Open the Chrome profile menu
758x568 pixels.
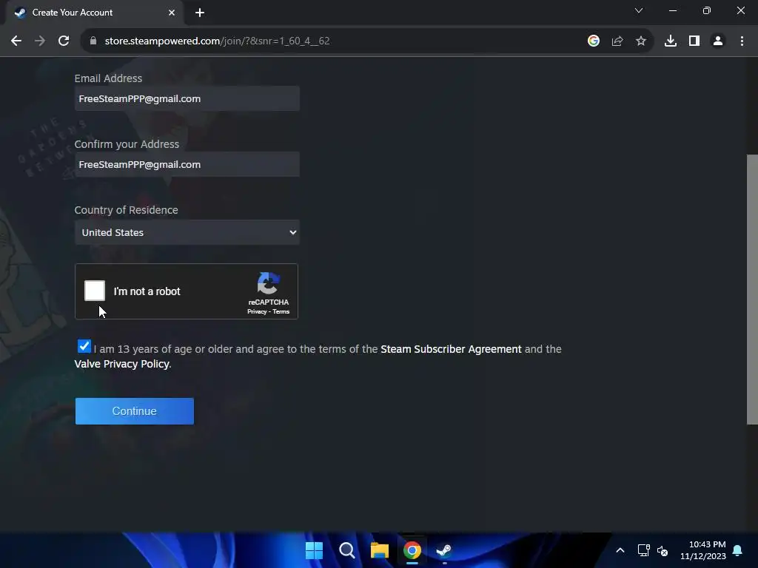coord(718,41)
